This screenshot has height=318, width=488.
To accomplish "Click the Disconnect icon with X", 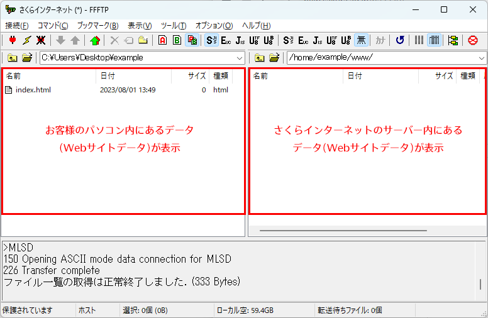I will [41, 40].
